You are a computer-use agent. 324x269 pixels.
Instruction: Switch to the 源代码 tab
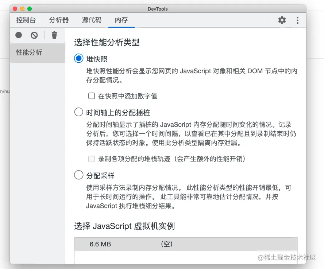[92, 20]
